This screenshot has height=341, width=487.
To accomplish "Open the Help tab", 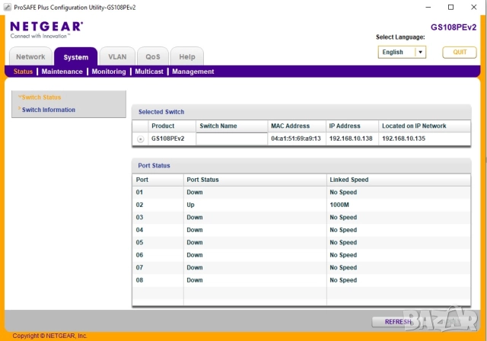I will pyautogui.click(x=186, y=57).
